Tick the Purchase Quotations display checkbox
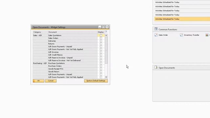The height and width of the screenshot is (118, 210). click(x=101, y=63)
